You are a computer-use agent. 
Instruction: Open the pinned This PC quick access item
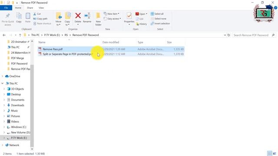click(x=15, y=47)
